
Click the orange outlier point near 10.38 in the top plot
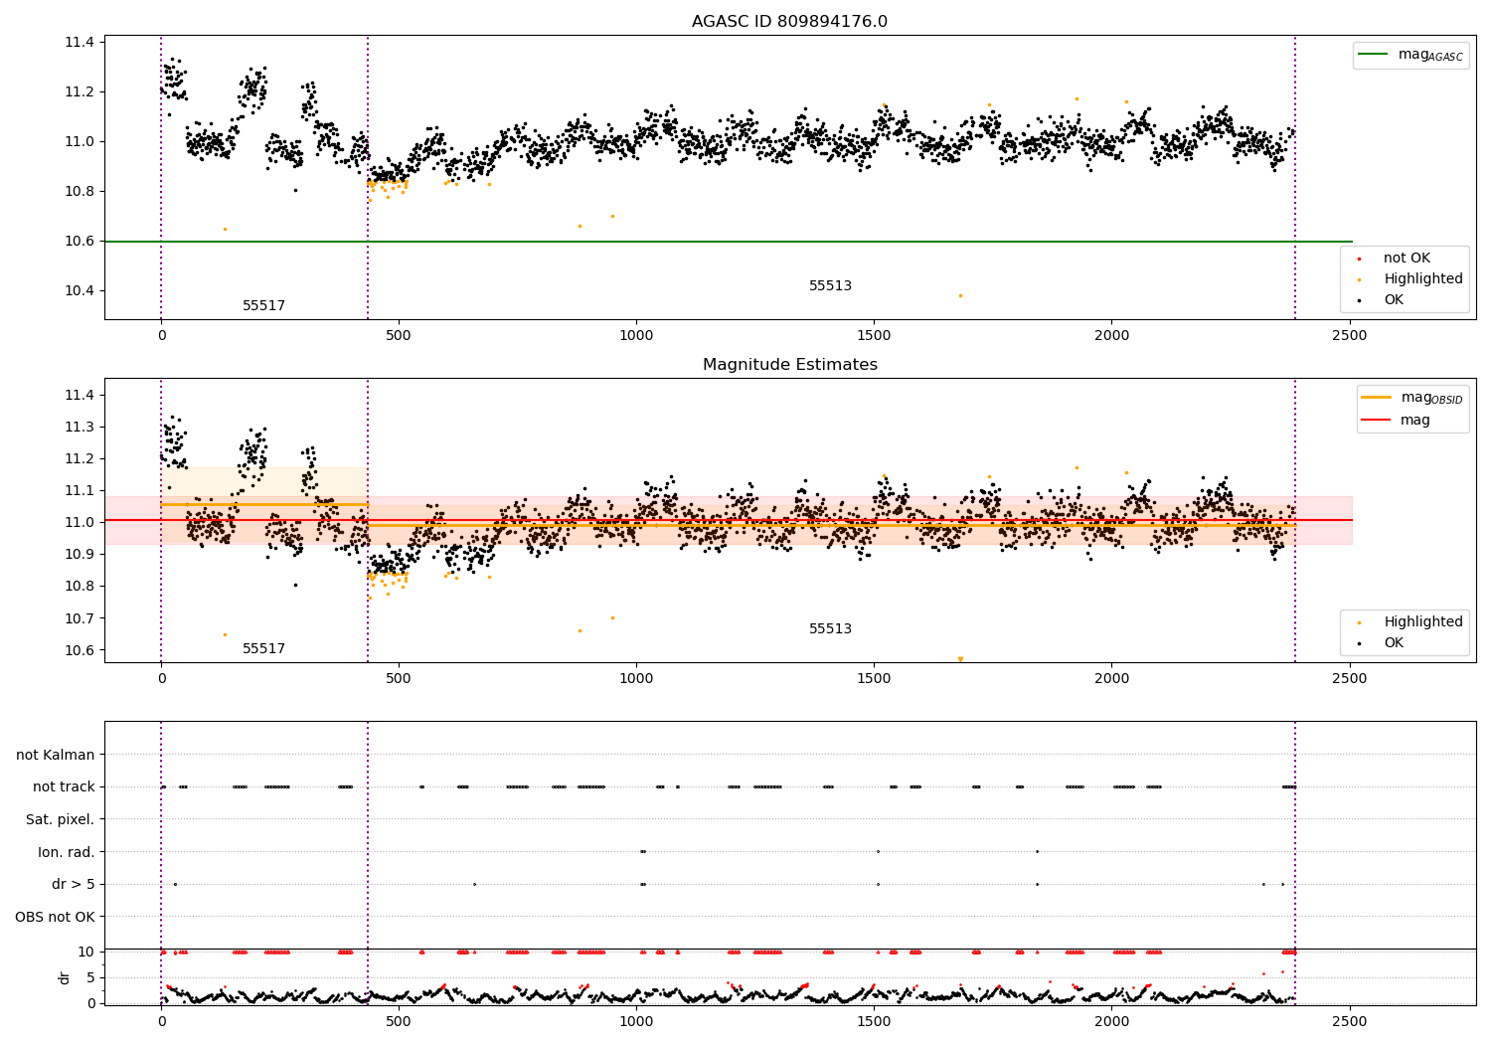coord(960,295)
